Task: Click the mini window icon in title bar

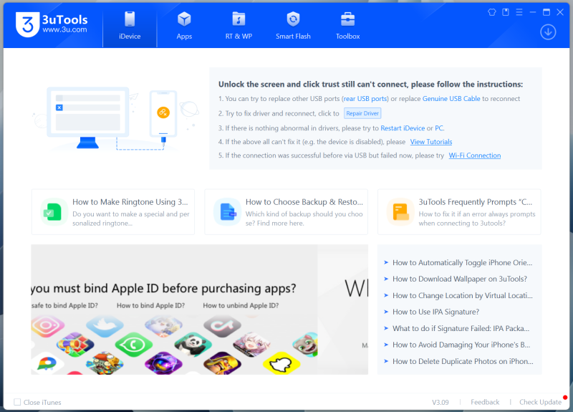Action: (506, 12)
